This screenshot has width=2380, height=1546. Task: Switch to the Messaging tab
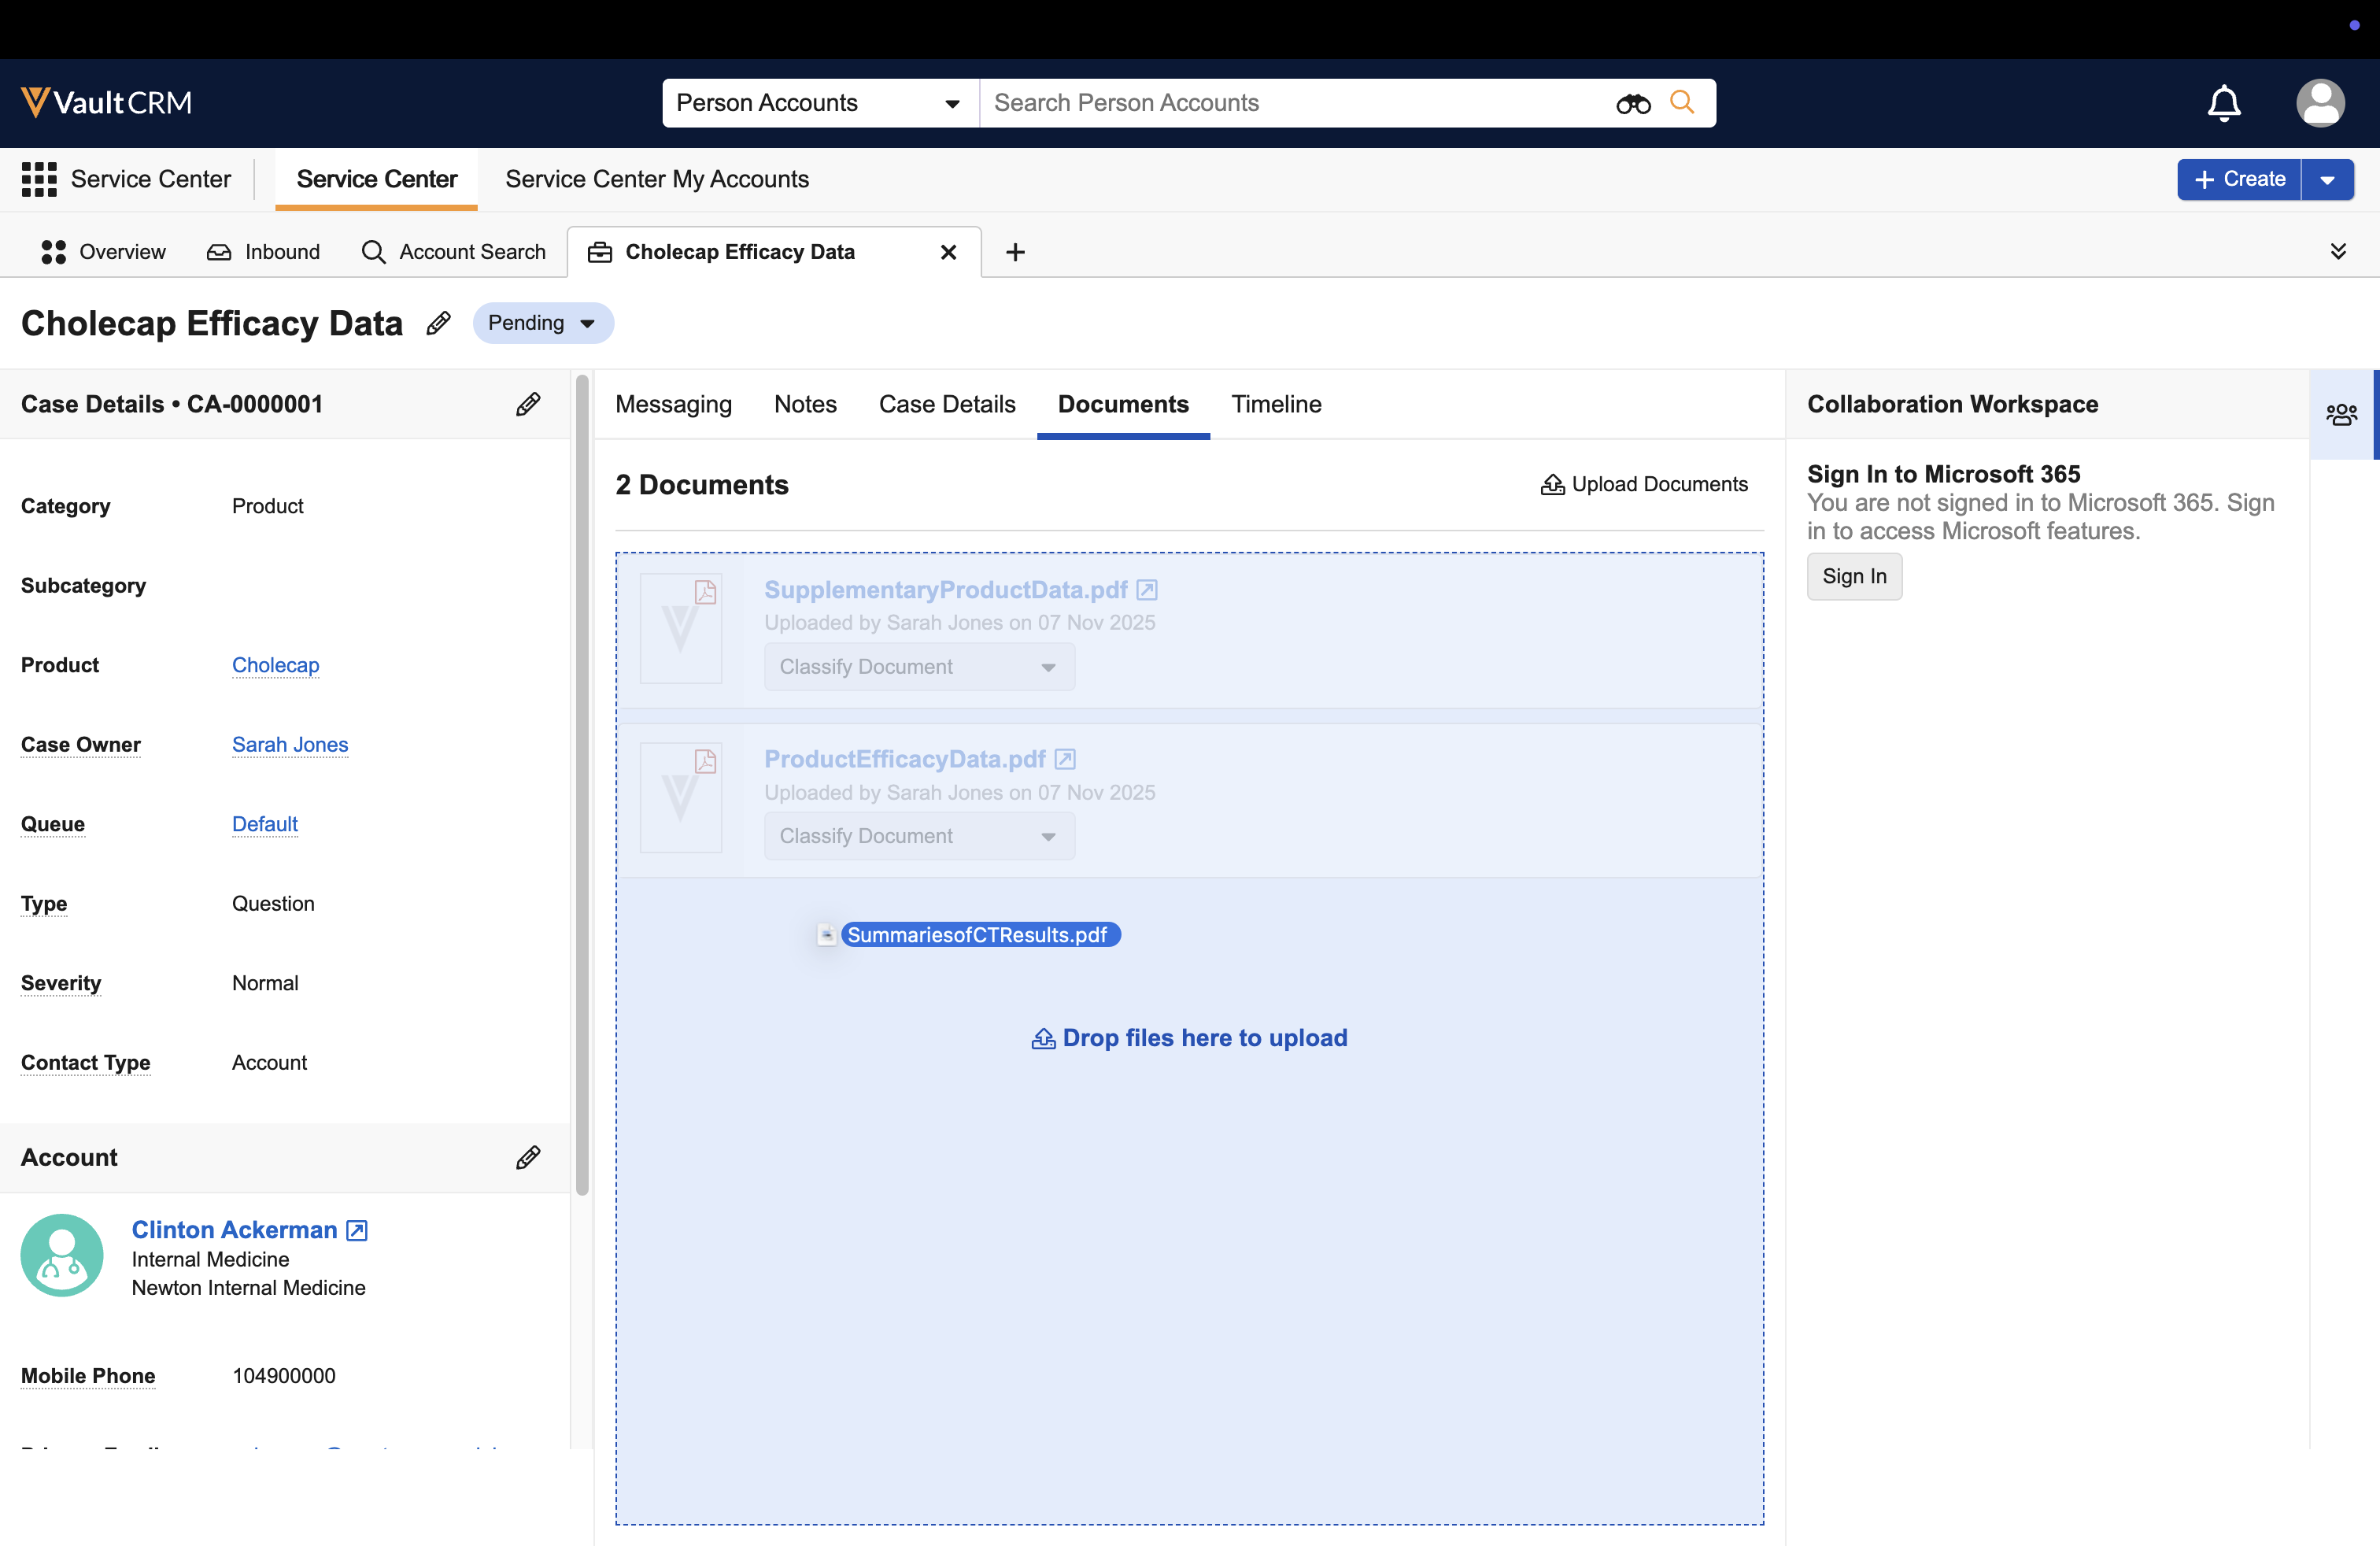click(673, 404)
